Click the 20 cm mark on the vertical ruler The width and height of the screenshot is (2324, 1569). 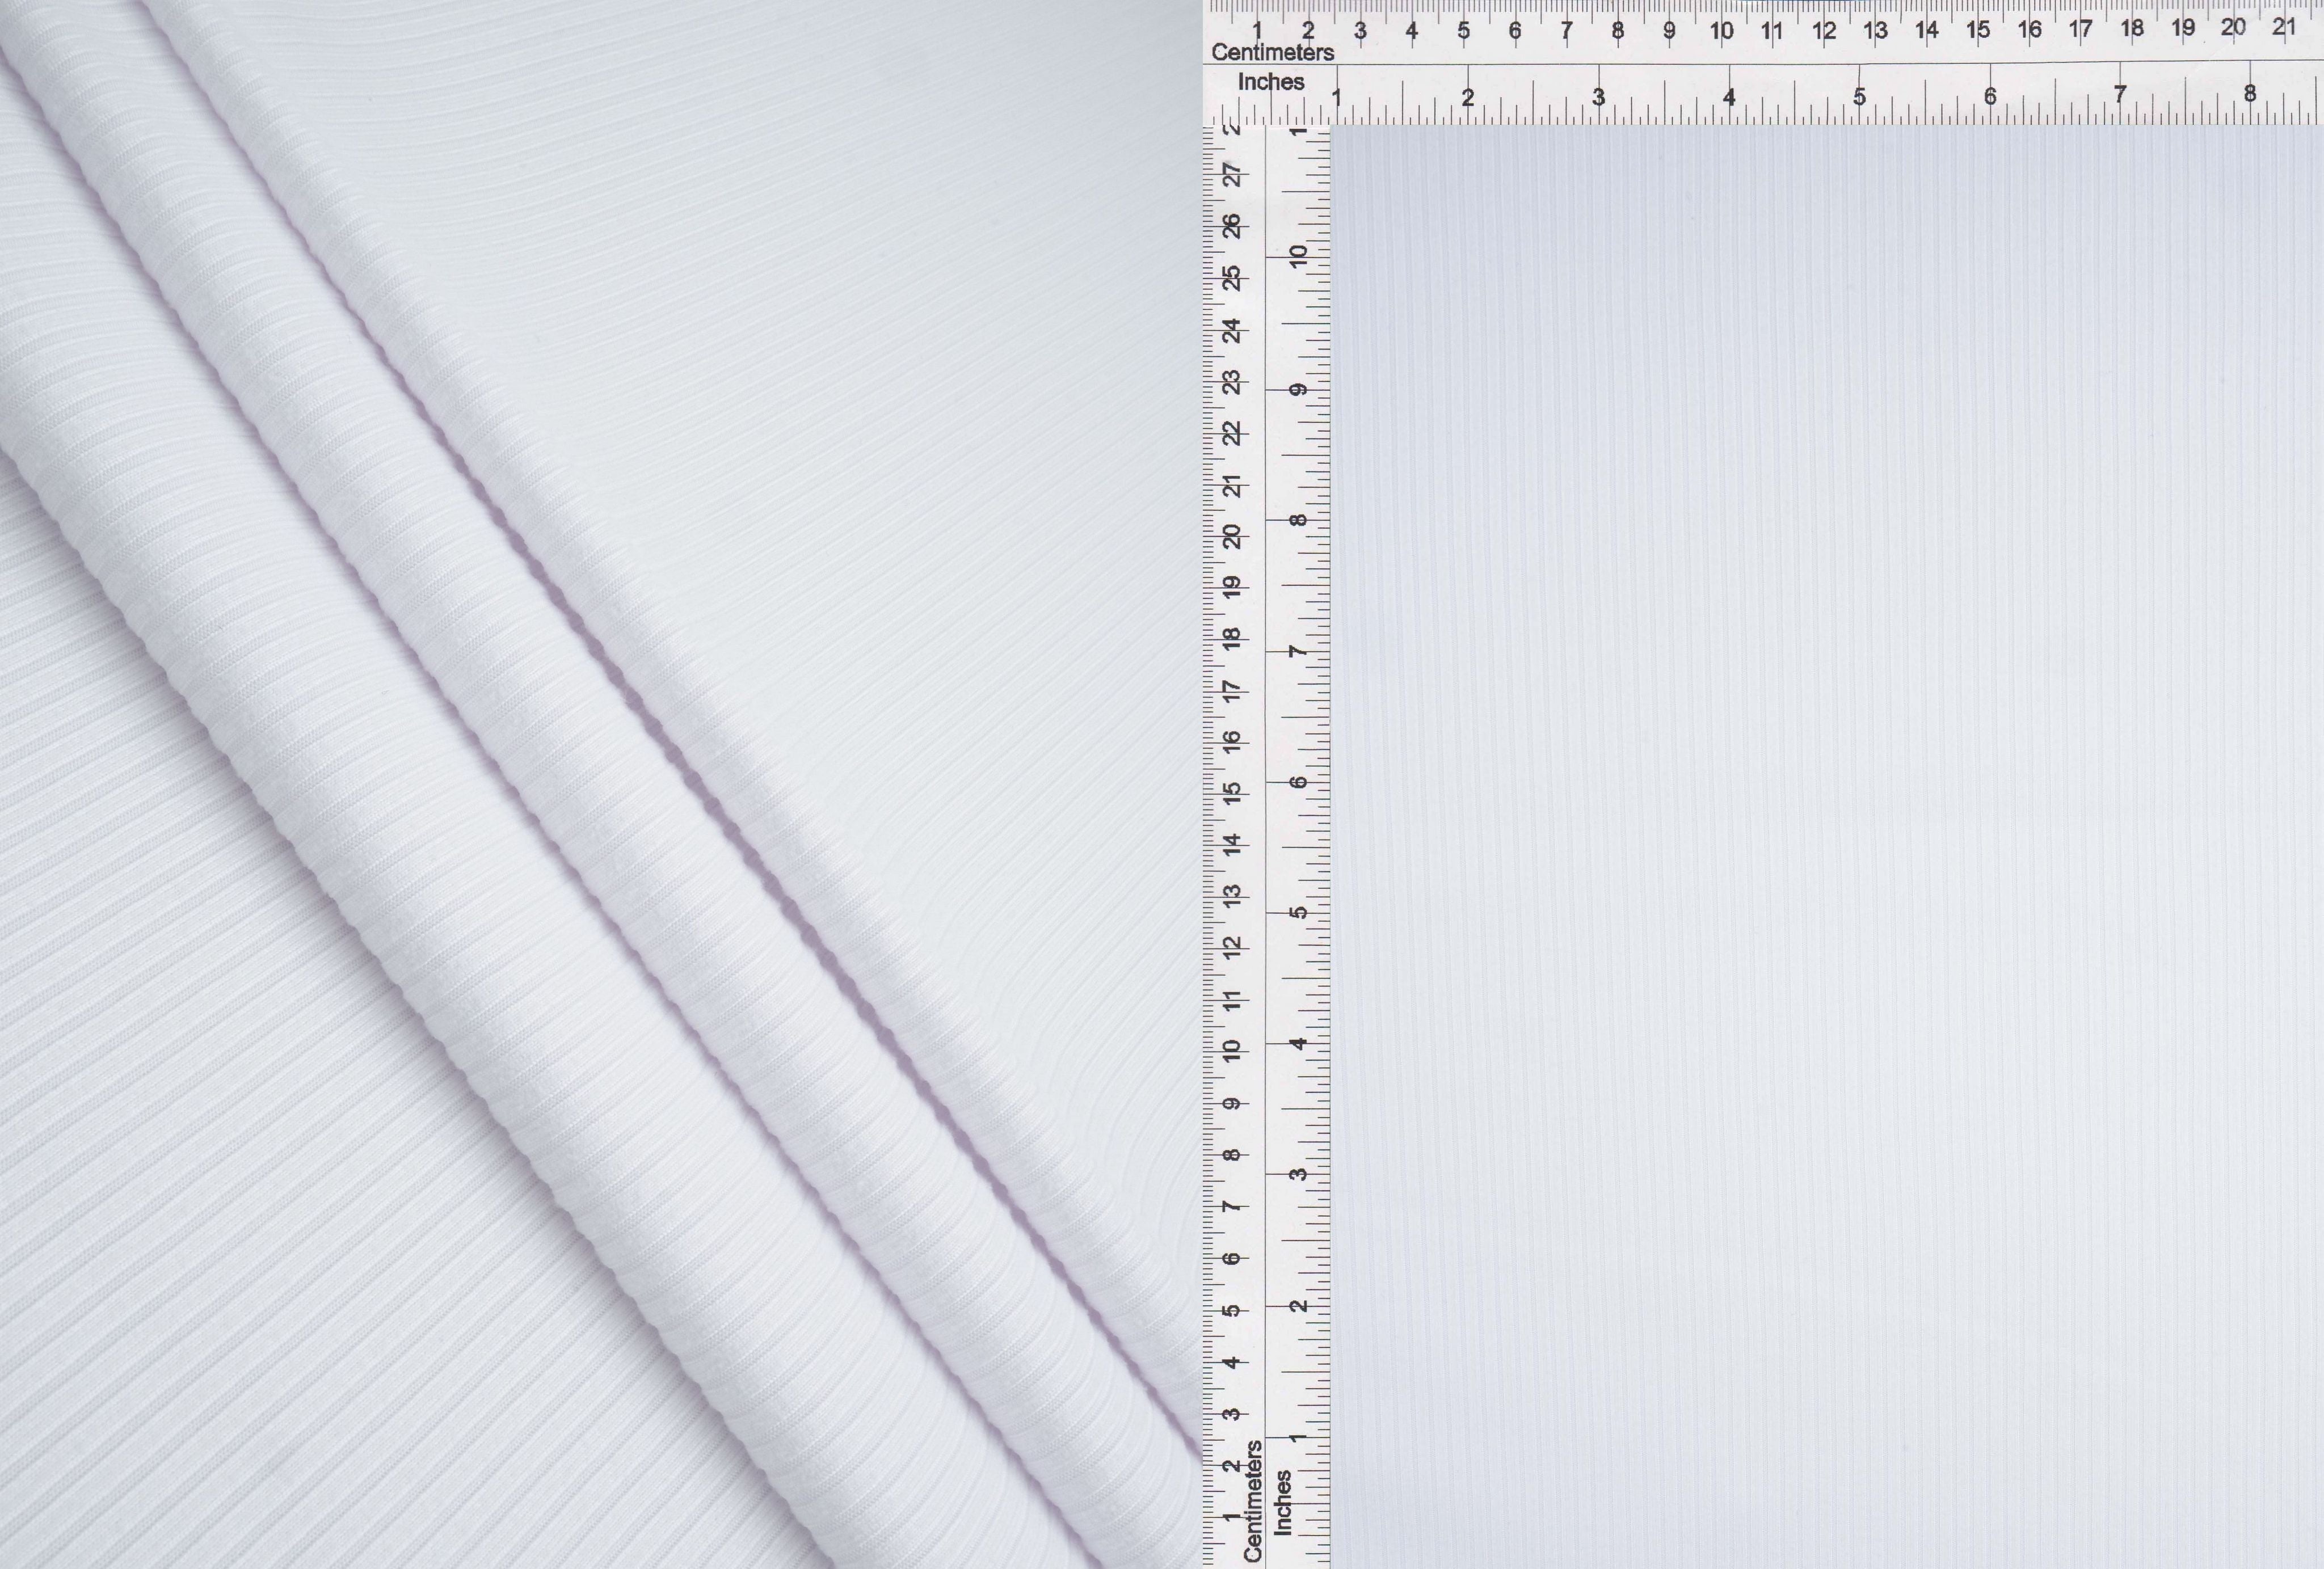pos(1233,536)
